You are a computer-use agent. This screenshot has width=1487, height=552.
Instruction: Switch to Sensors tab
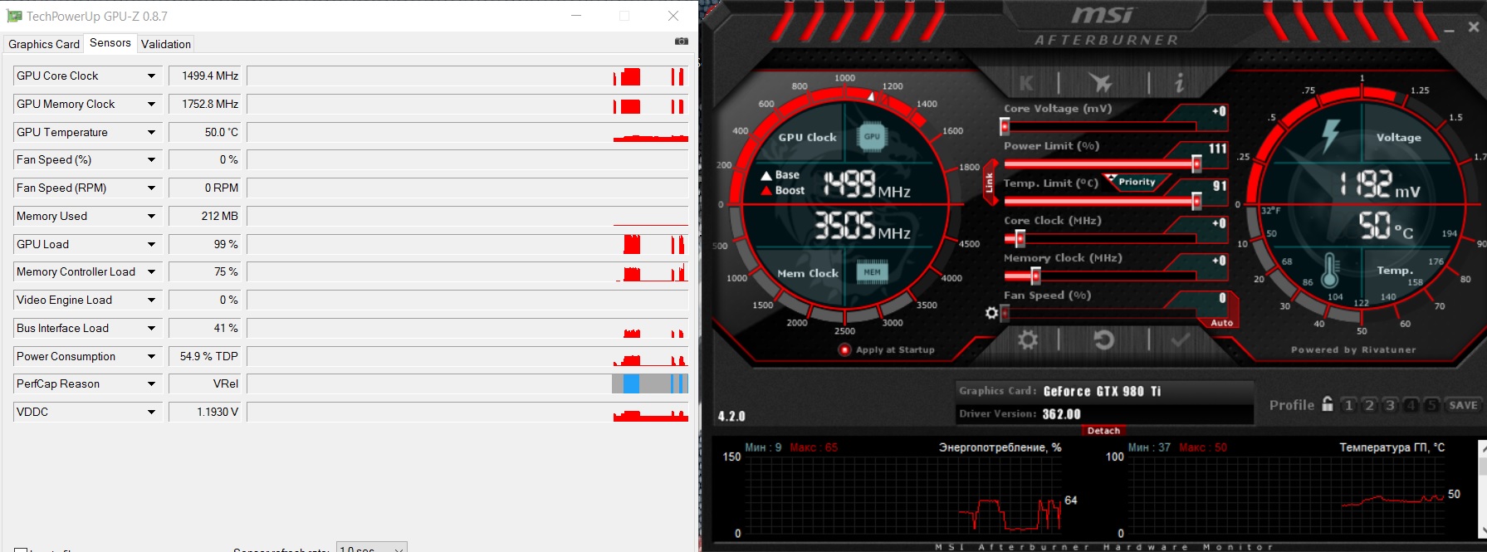pos(110,42)
